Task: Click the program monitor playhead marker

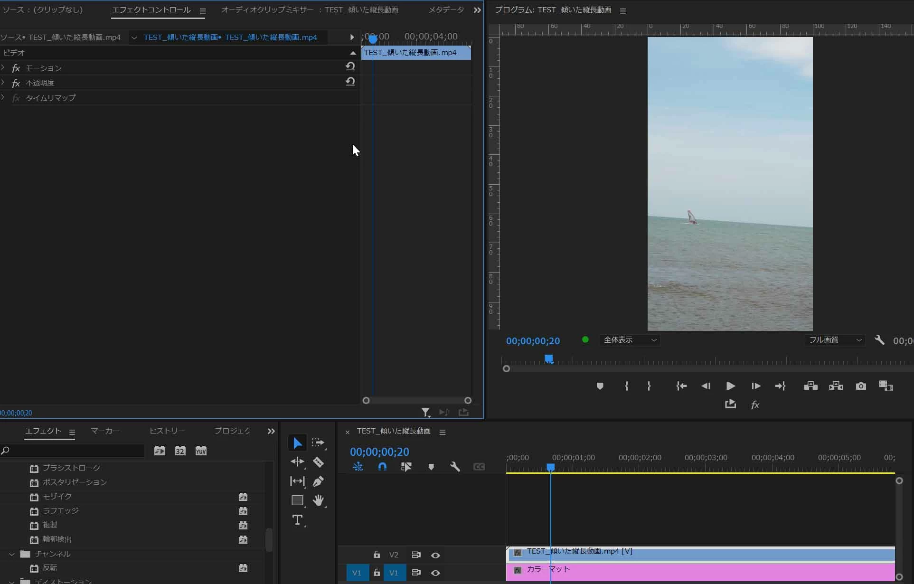Action: pyautogui.click(x=549, y=358)
